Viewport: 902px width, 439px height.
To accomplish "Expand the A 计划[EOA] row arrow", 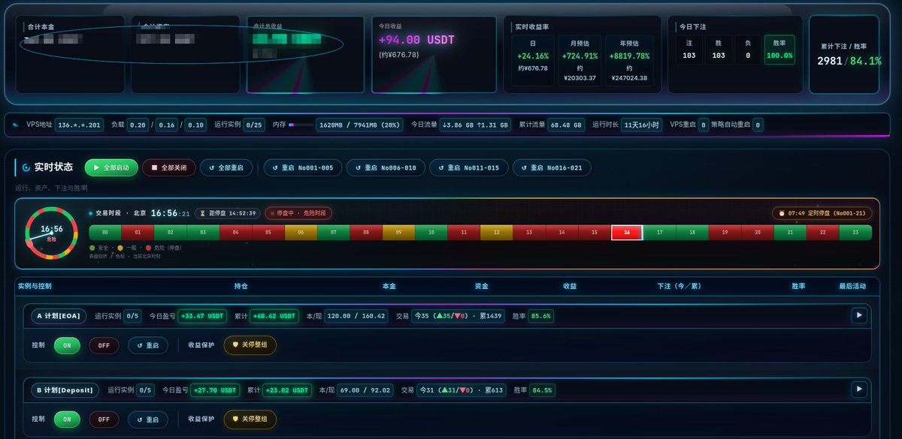I will 859,315.
